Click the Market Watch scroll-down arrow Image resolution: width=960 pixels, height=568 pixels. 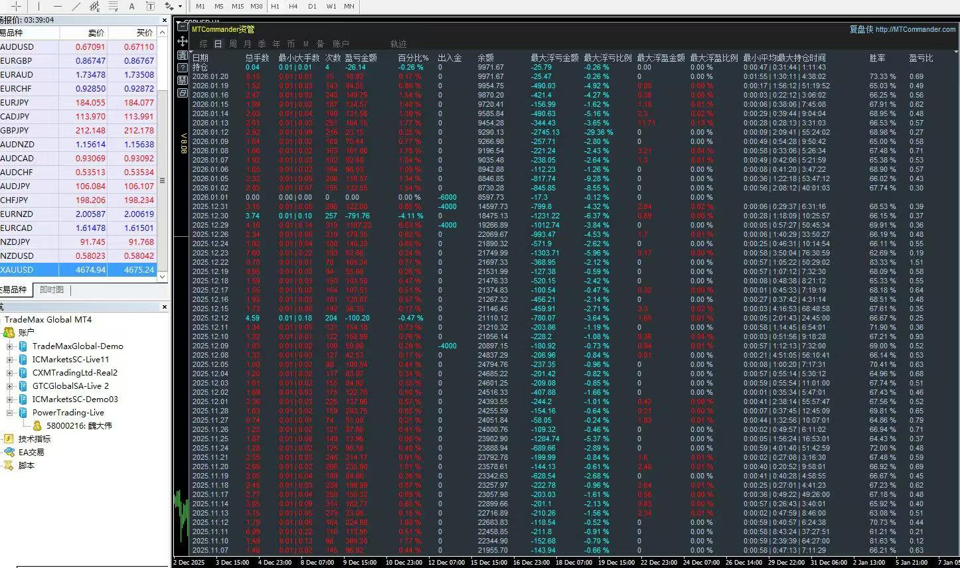163,277
